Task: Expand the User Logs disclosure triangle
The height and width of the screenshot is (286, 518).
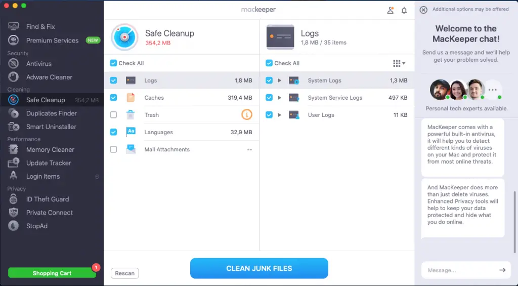Action: click(x=279, y=115)
